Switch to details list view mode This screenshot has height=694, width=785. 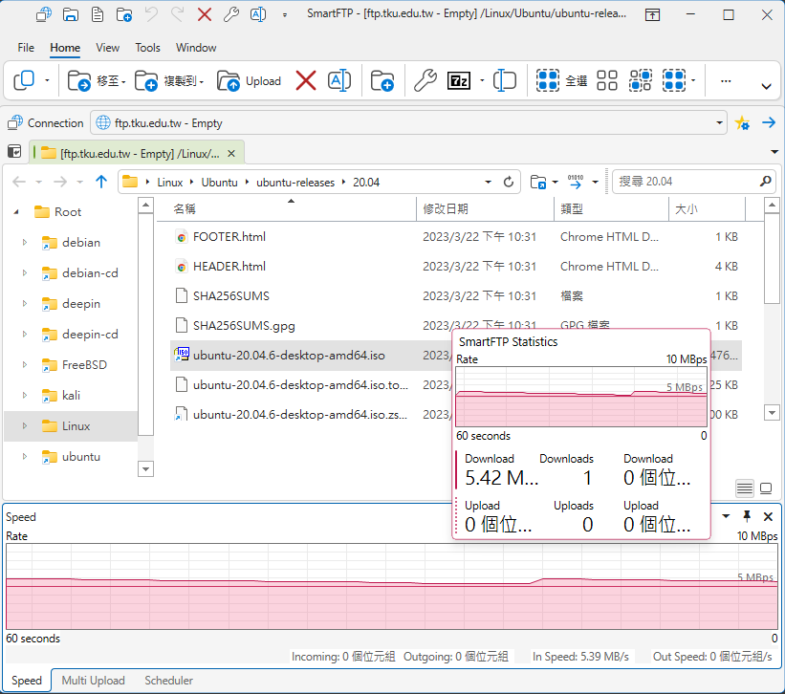(x=745, y=488)
